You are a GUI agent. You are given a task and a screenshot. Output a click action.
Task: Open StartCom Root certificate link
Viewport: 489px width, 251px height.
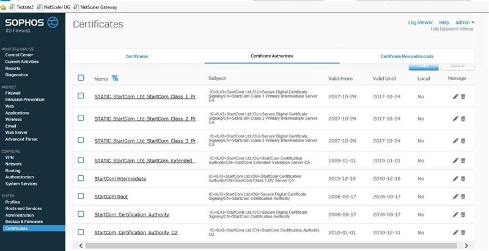tap(111, 197)
